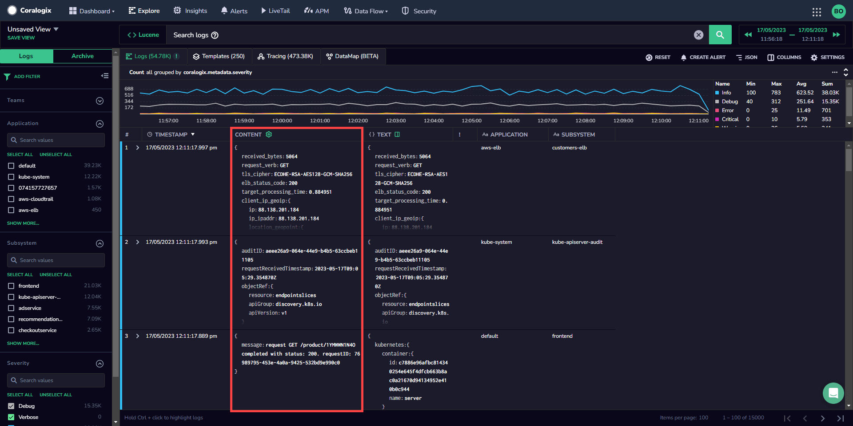
Task: Click SAVE VIEW link
Action: pyautogui.click(x=21, y=38)
